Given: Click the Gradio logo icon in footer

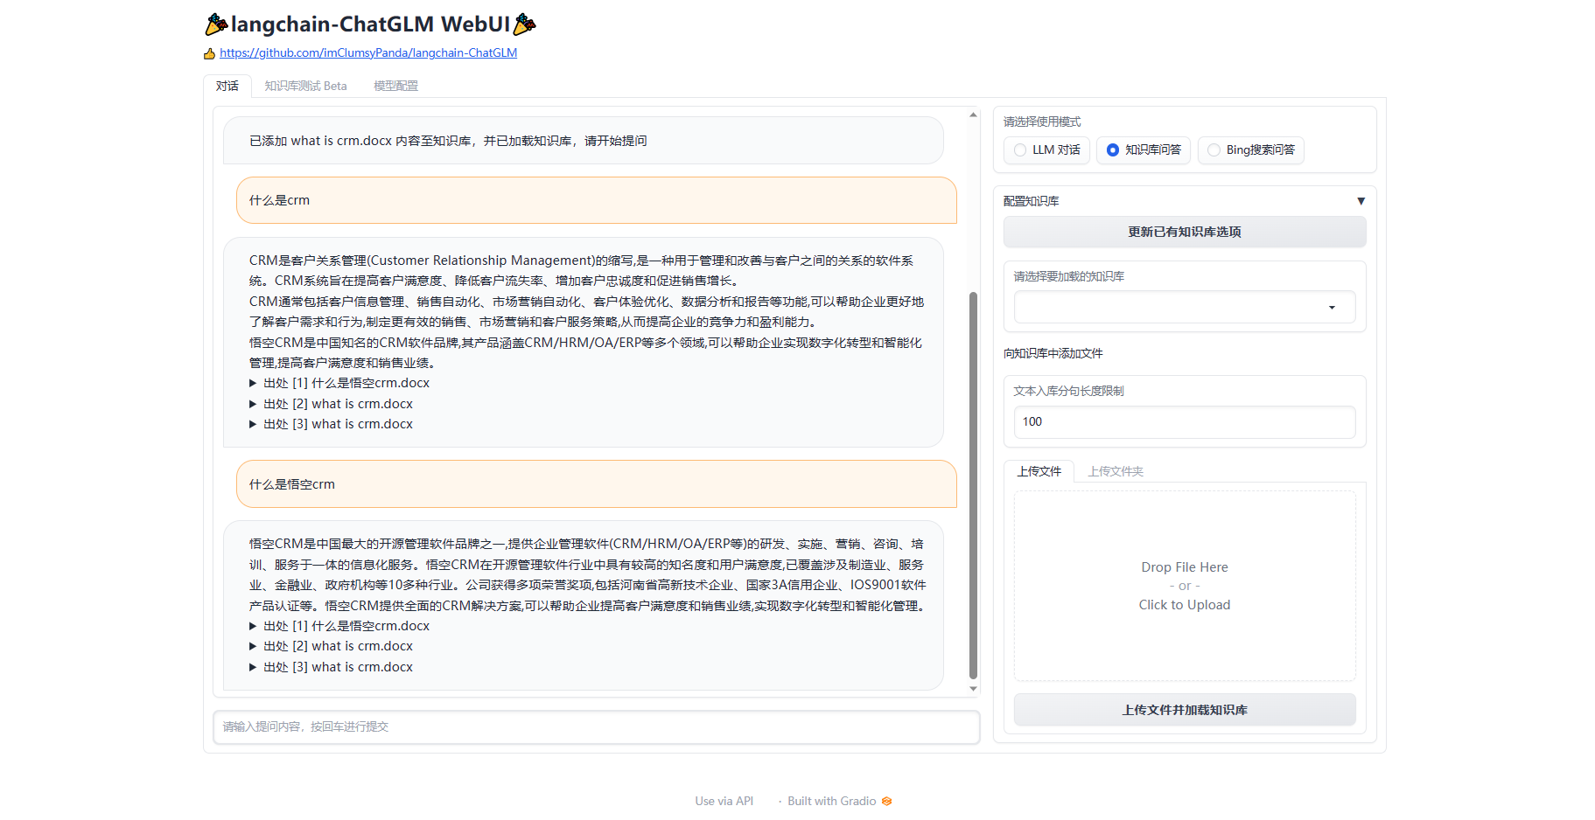Looking at the screenshot, I should tap(887, 801).
